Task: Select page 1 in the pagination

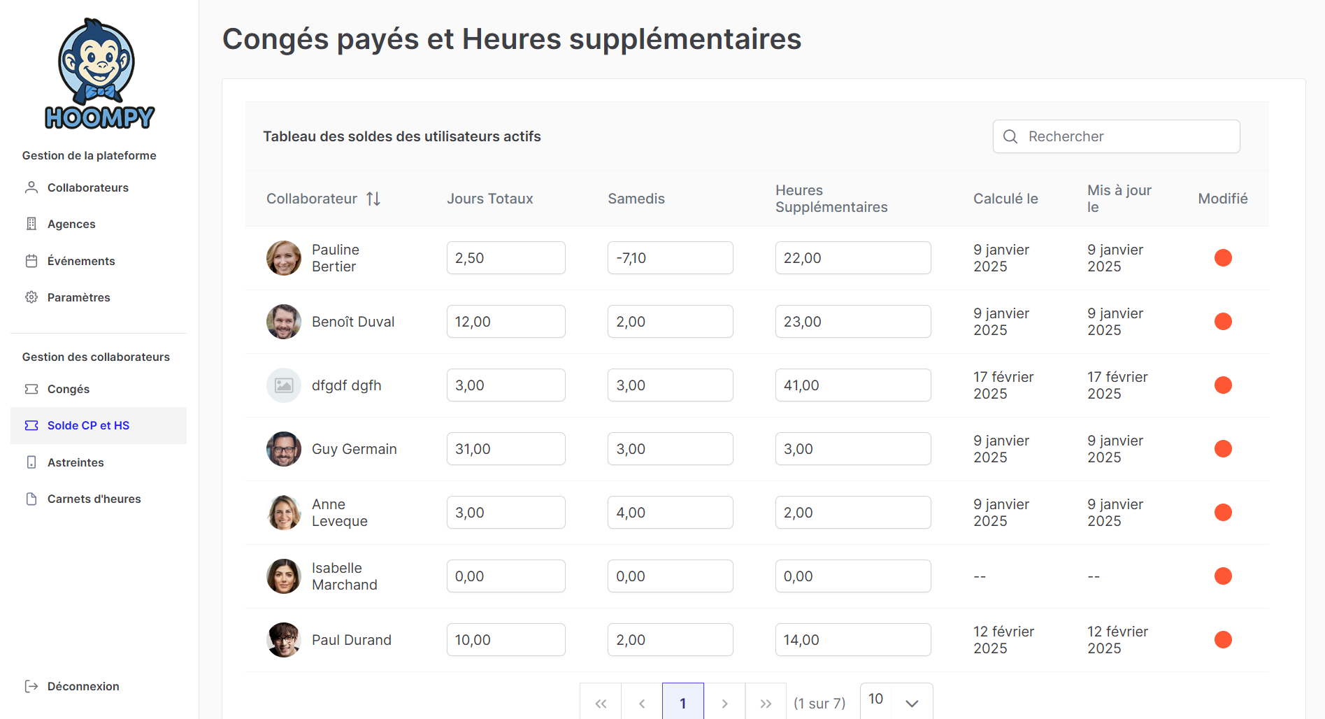Action: [683, 703]
